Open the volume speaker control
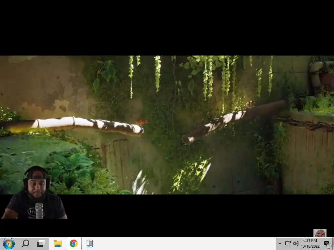The image size is (334, 250). point(296,243)
